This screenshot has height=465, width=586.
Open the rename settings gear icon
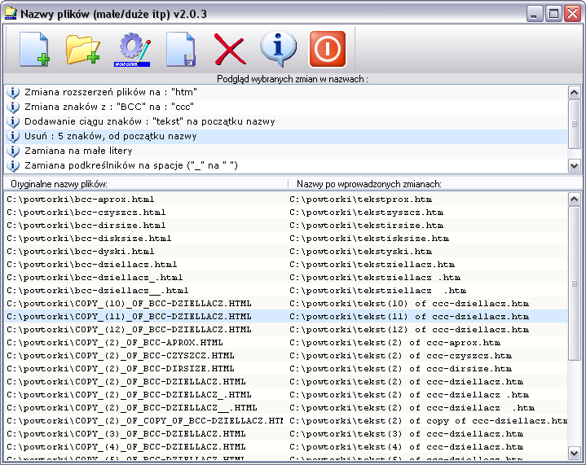(132, 50)
